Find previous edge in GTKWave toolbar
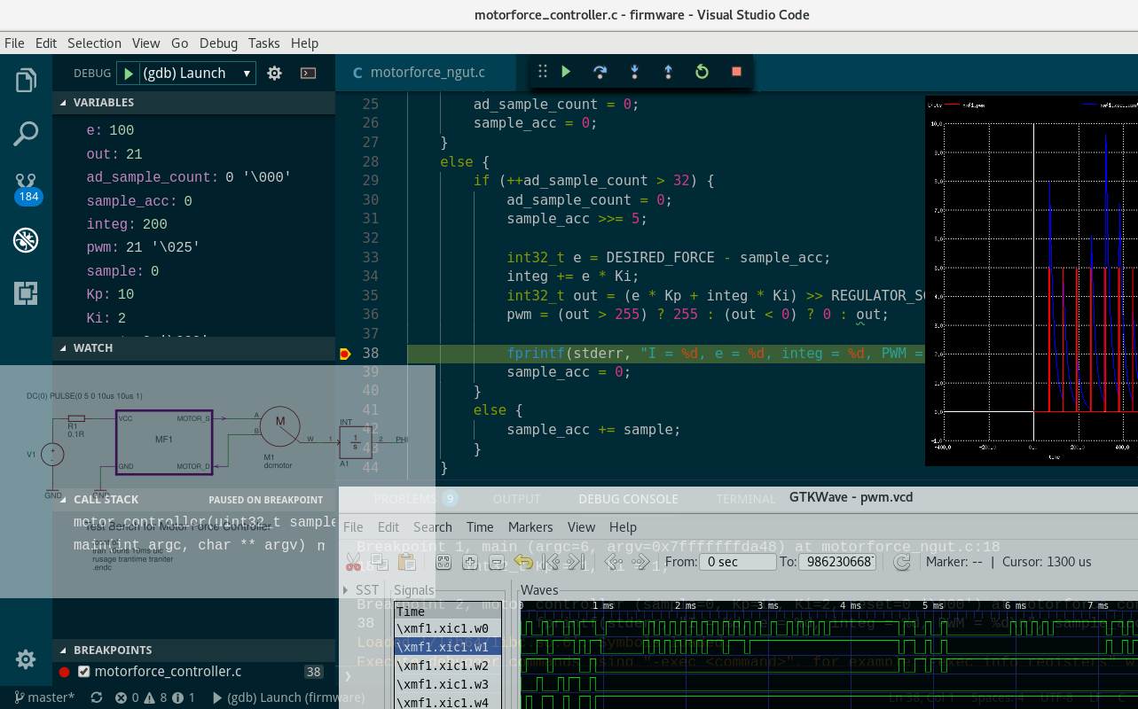1138x709 pixels. tap(614, 561)
